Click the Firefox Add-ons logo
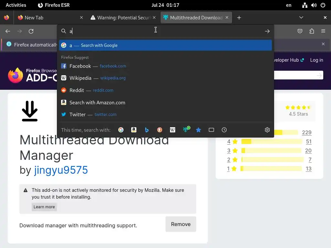This screenshot has height=248, width=331. 33,75
